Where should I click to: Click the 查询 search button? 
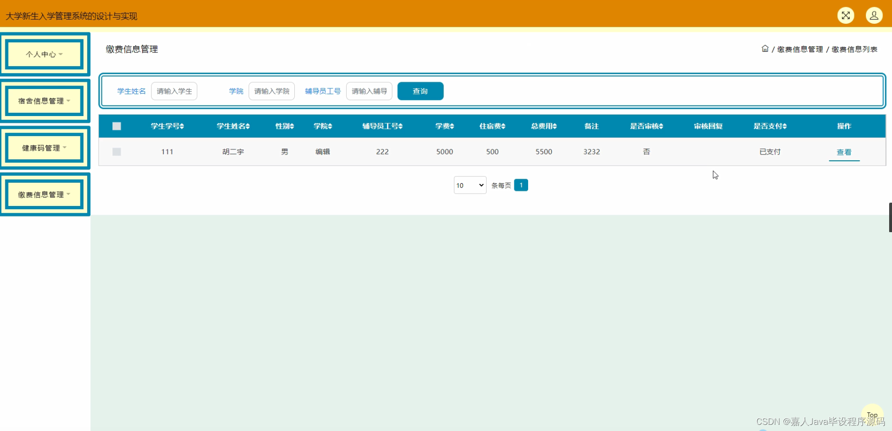click(421, 91)
